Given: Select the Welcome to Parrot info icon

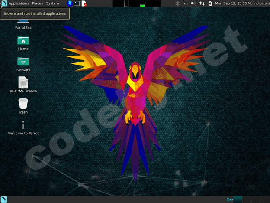Looking at the screenshot, I should [x=23, y=128].
